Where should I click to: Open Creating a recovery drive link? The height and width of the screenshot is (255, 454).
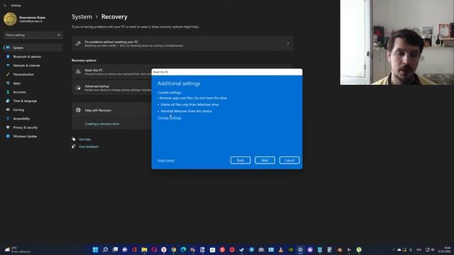coord(102,124)
